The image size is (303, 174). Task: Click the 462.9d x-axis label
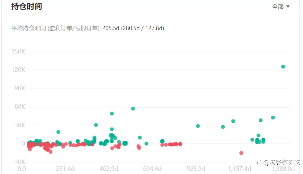tap(109, 169)
